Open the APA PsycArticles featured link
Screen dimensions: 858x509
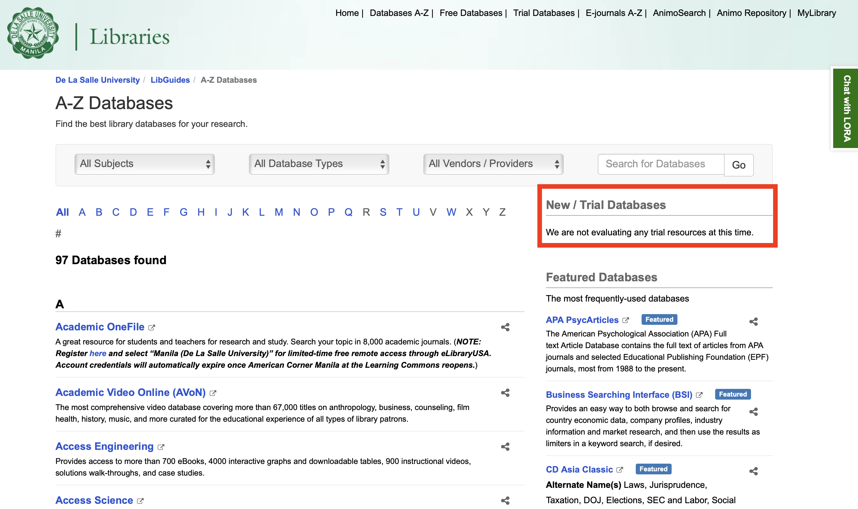pos(582,320)
